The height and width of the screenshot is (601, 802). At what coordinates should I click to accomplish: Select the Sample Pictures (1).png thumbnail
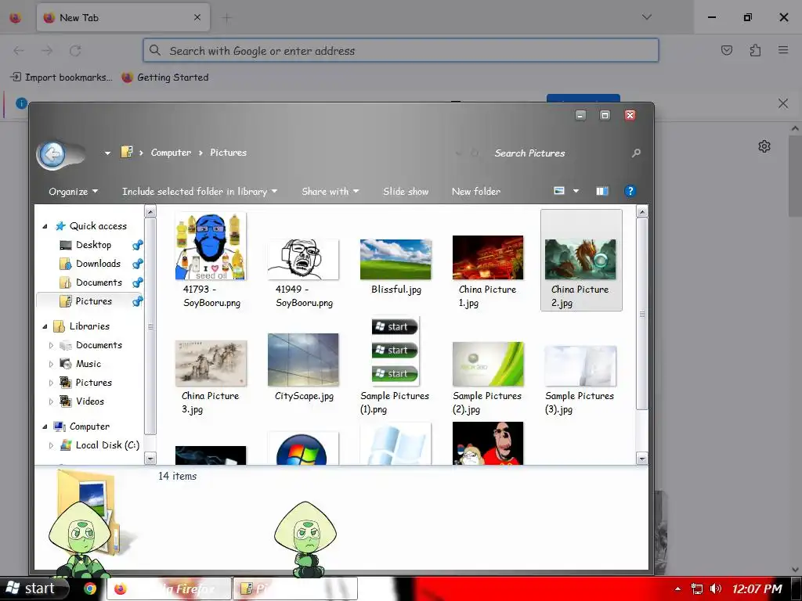pyautogui.click(x=396, y=351)
